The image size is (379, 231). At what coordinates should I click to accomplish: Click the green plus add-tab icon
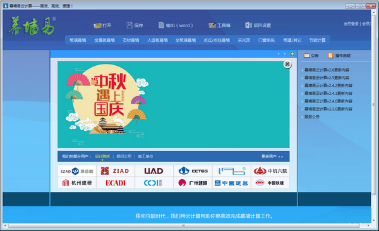click(x=292, y=54)
